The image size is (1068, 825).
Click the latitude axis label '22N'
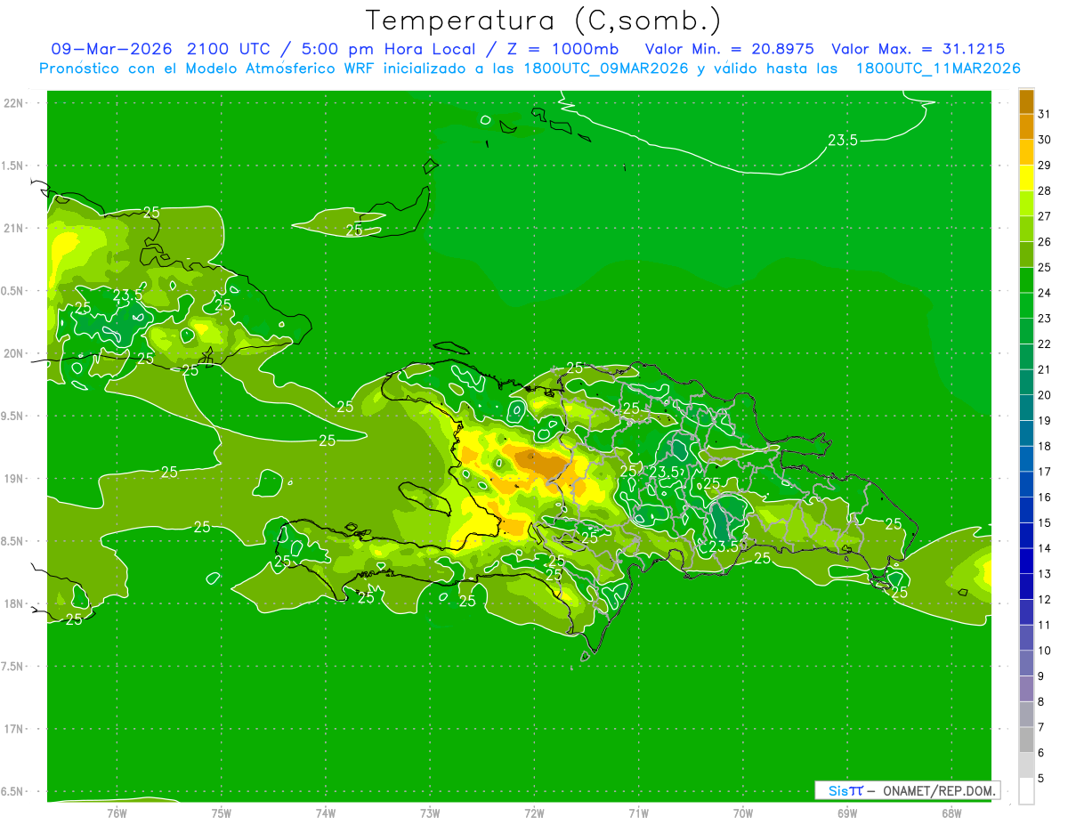pos(12,103)
